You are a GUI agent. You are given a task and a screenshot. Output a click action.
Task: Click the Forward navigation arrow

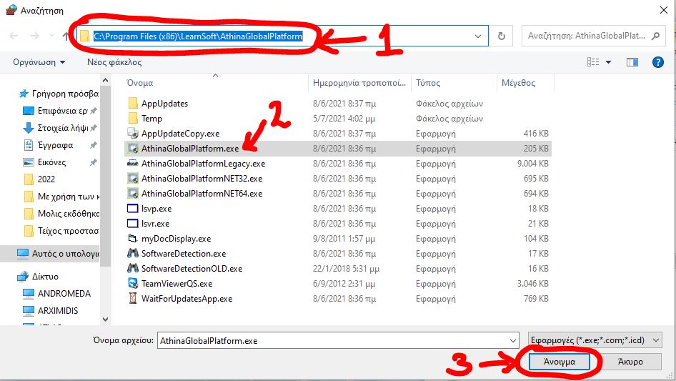(34, 36)
